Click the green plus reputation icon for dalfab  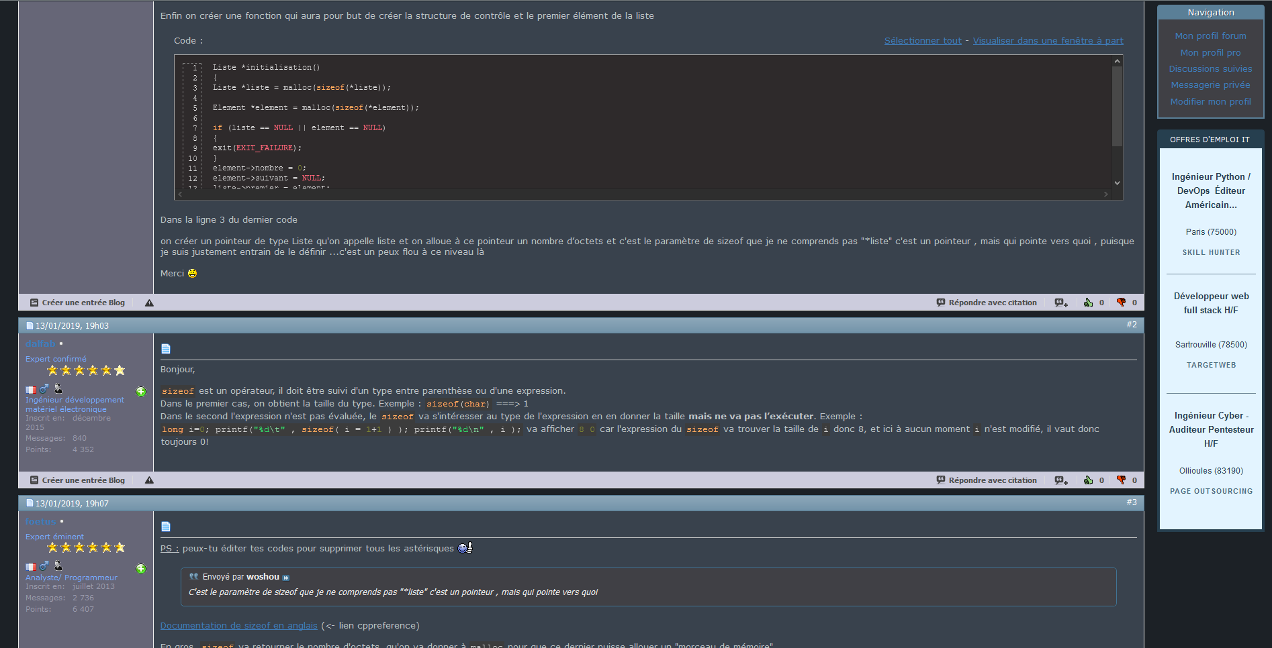coord(141,392)
